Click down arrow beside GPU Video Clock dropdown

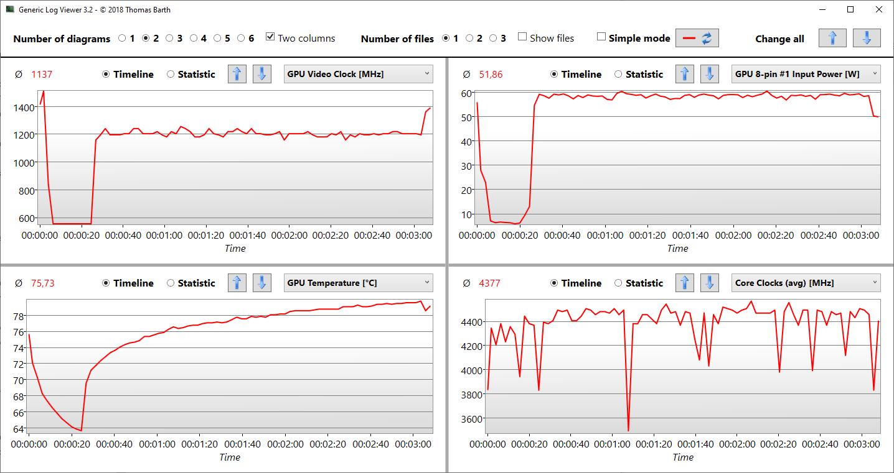[261, 74]
